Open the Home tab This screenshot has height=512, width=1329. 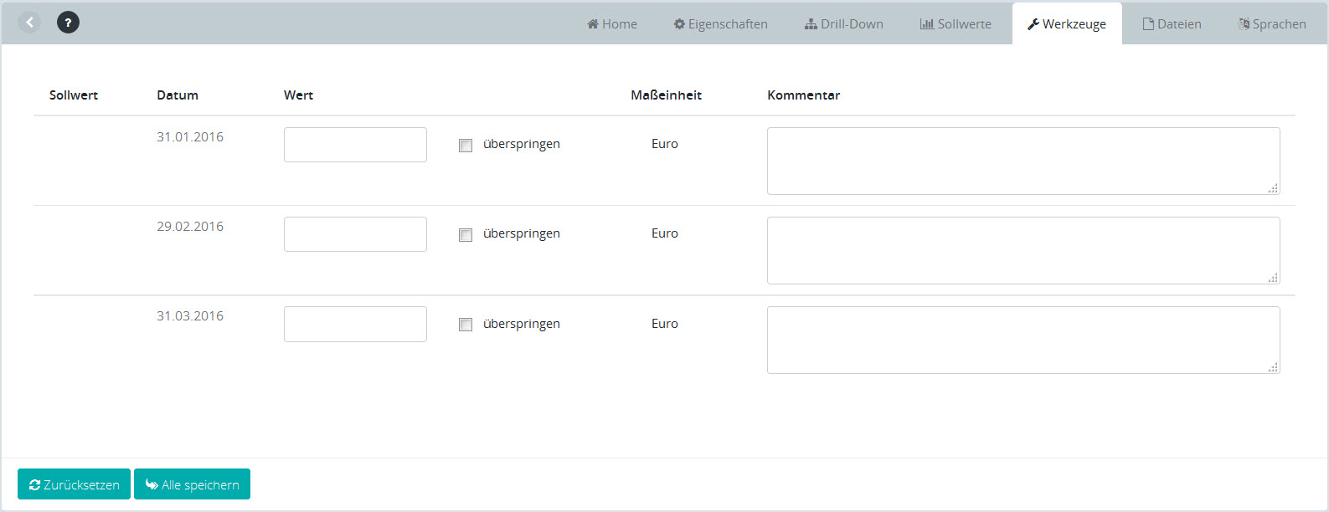[x=612, y=24]
